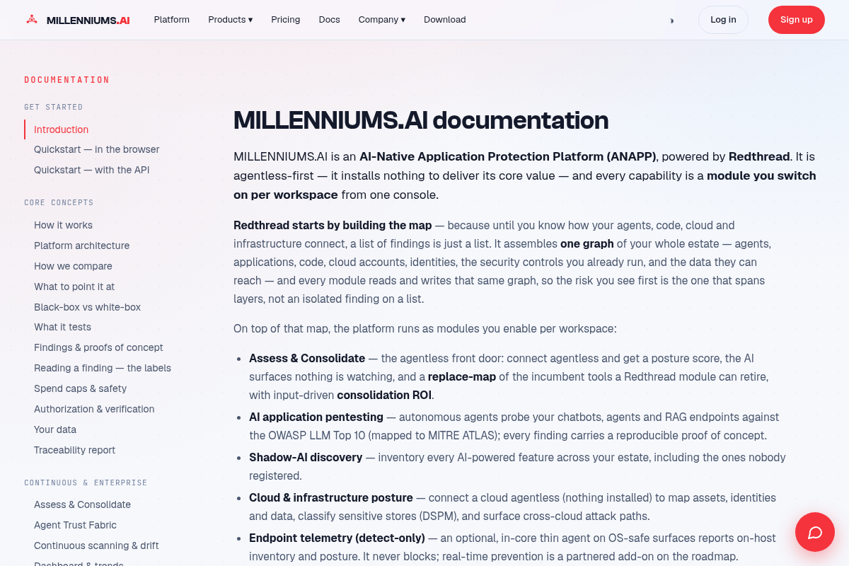The height and width of the screenshot is (566, 849).
Task: Open the What it tests page
Action: coord(63,327)
